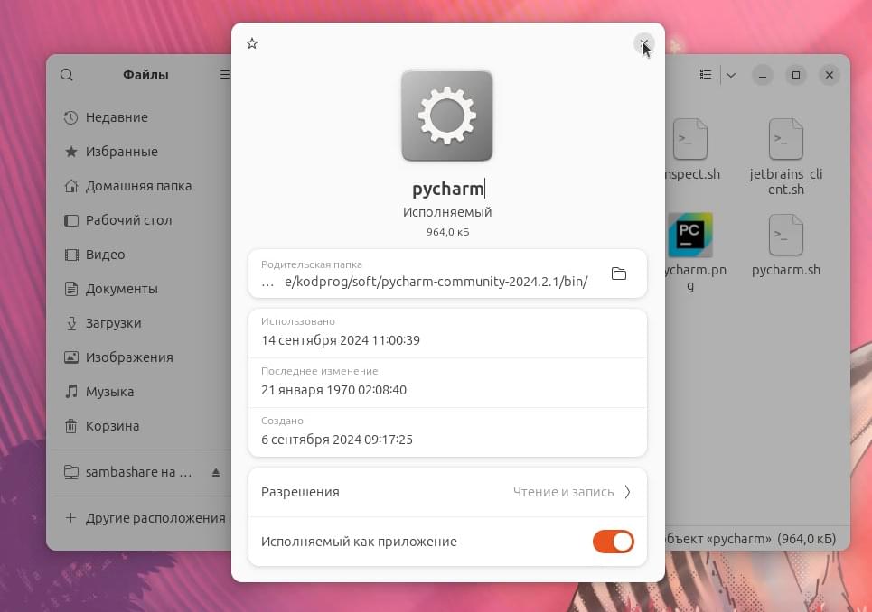Viewport: 872px width, 612px height.
Task: Maximize the Files window
Action: 796,75
